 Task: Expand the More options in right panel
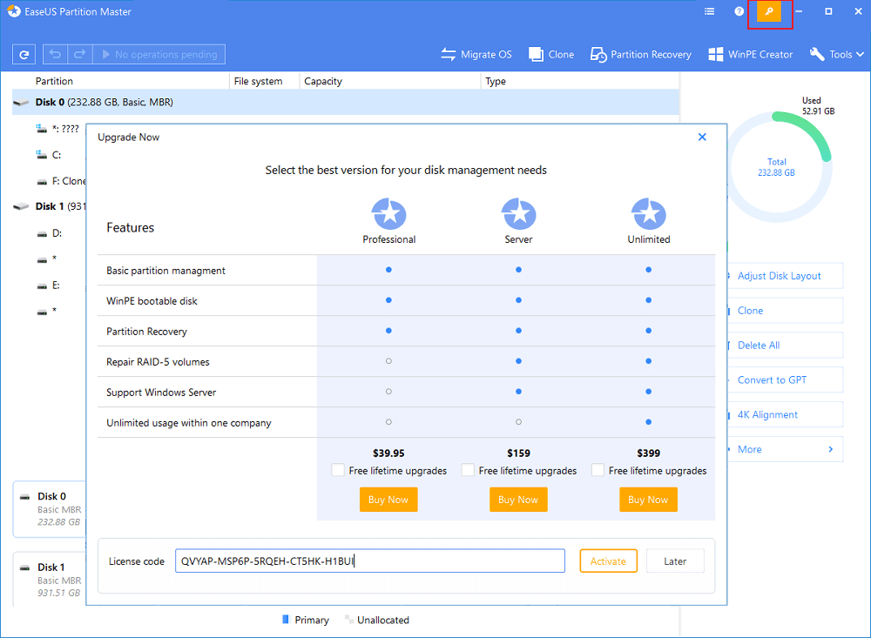click(783, 449)
